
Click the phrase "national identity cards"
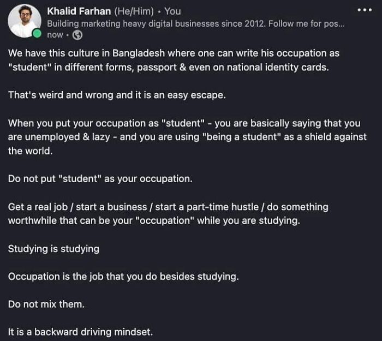pyautogui.click(x=286, y=67)
